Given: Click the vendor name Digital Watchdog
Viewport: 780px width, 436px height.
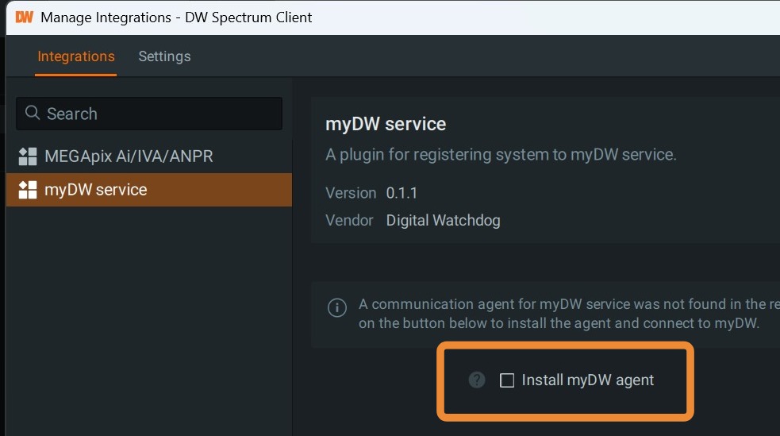Looking at the screenshot, I should tap(444, 221).
